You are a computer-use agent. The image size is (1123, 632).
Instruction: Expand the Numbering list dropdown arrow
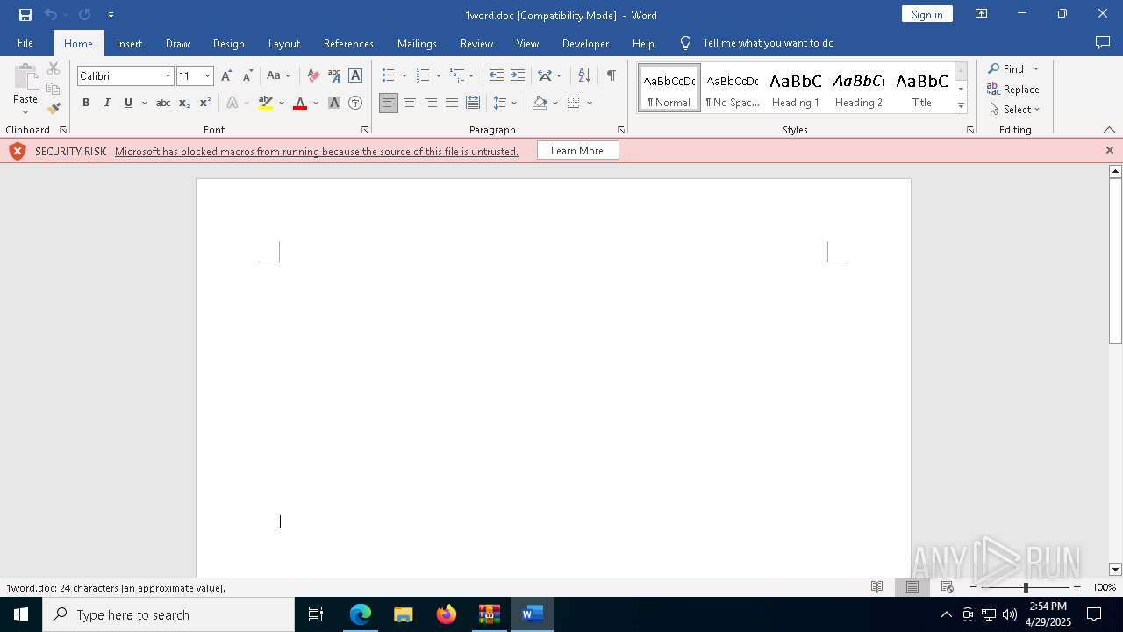tap(439, 76)
